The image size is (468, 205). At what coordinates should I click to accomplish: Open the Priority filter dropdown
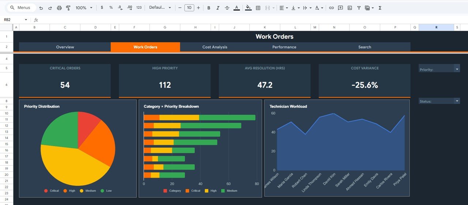pos(457,68)
